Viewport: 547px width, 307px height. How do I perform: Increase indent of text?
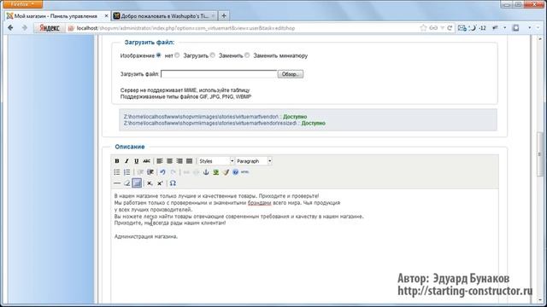[150, 172]
